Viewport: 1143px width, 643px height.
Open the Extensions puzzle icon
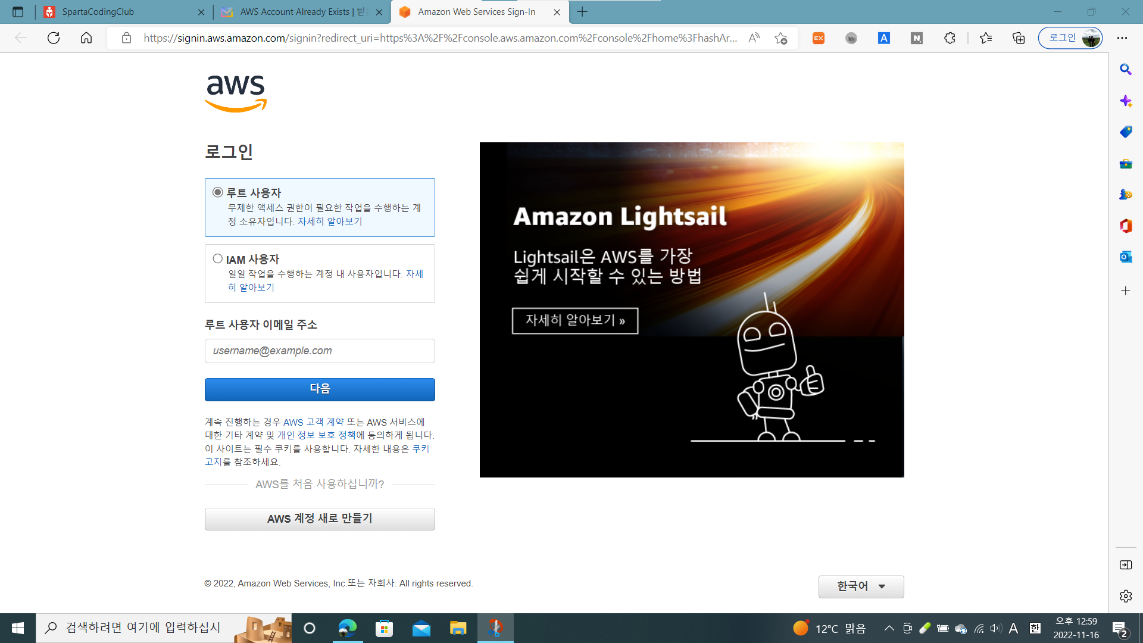click(x=950, y=38)
